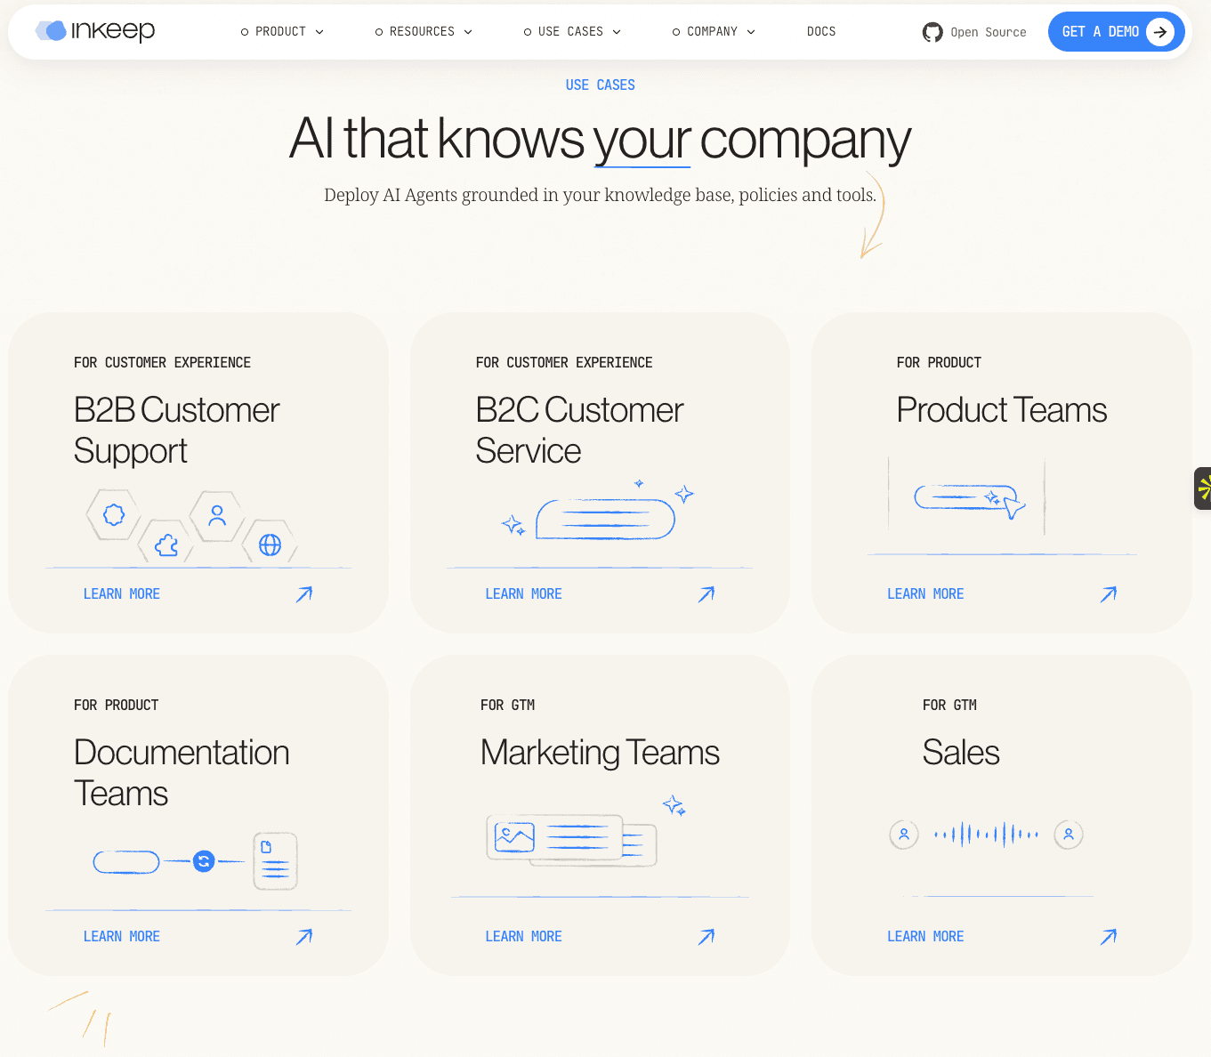1211x1057 pixels.
Task: Click the arrow icon on B2B Customer Support card
Action: (303, 593)
